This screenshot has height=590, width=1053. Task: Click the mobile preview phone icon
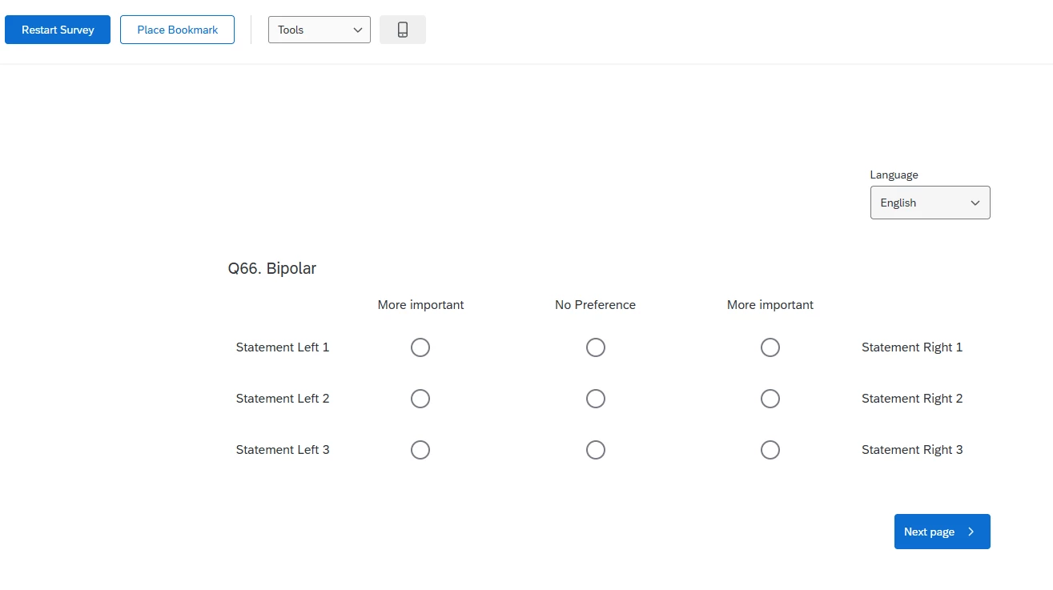pos(403,30)
